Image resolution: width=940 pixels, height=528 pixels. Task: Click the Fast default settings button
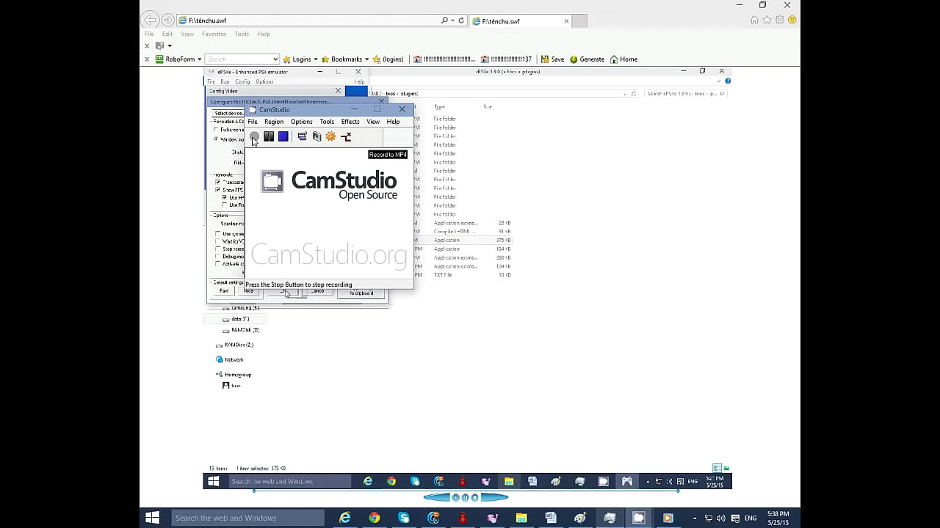click(x=224, y=291)
